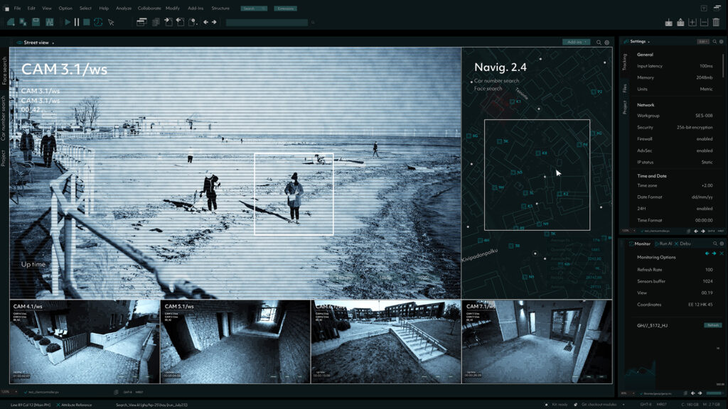728x409 pixels.
Task: Select the cursor pointer tool
Action: [x=110, y=22]
